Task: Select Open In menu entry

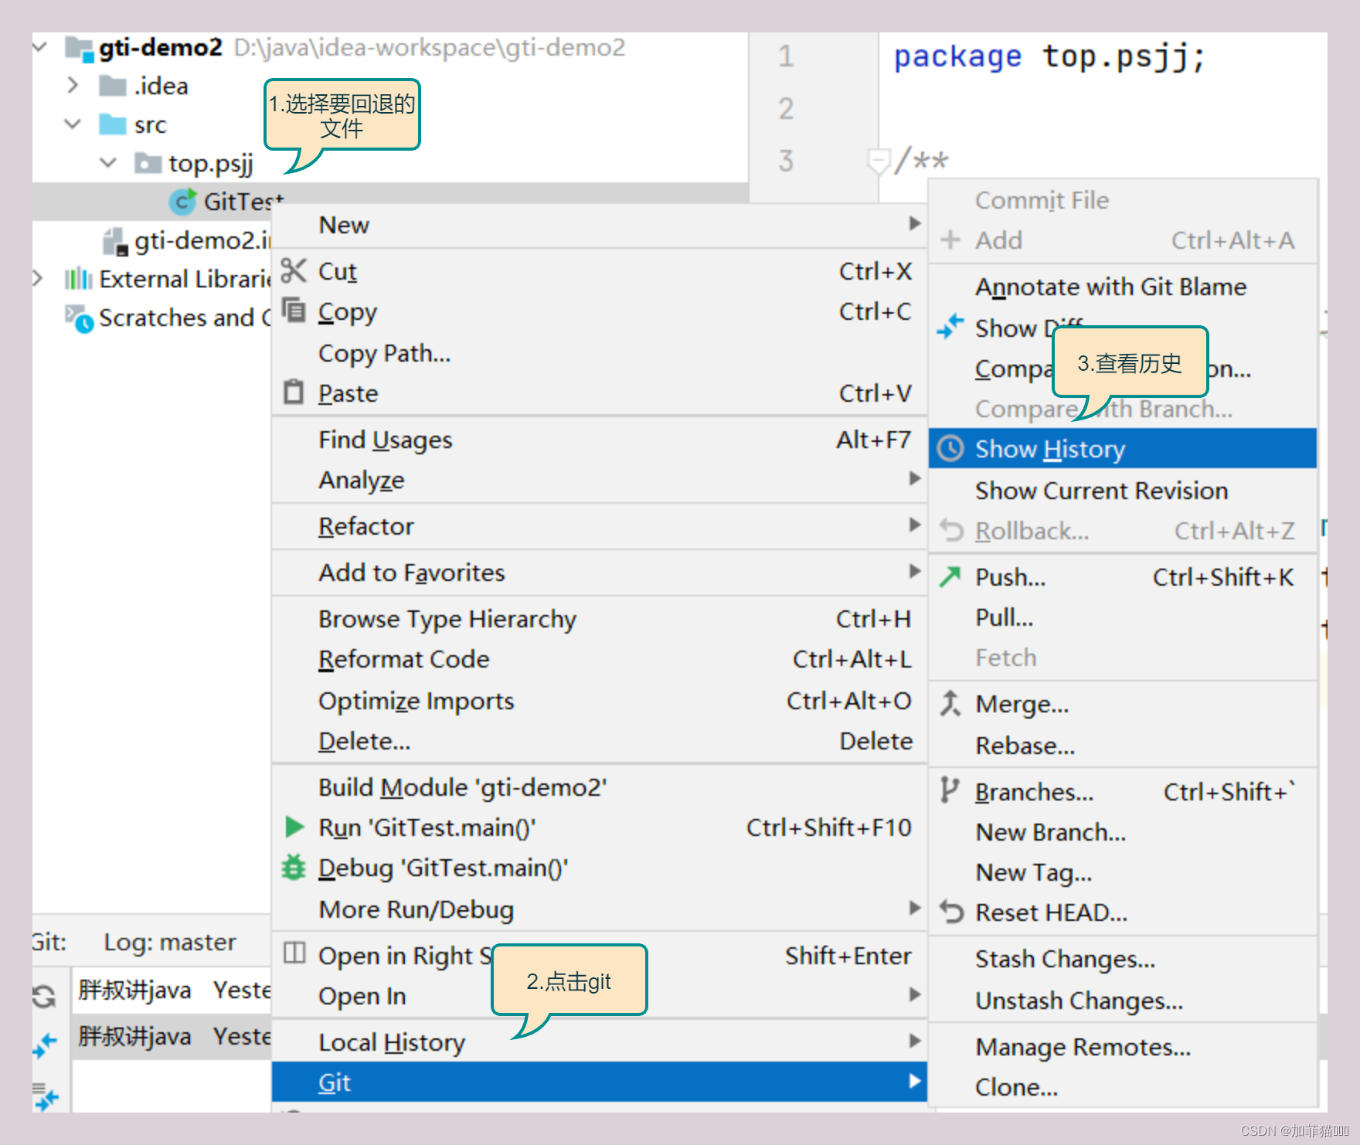Action: [x=599, y=996]
